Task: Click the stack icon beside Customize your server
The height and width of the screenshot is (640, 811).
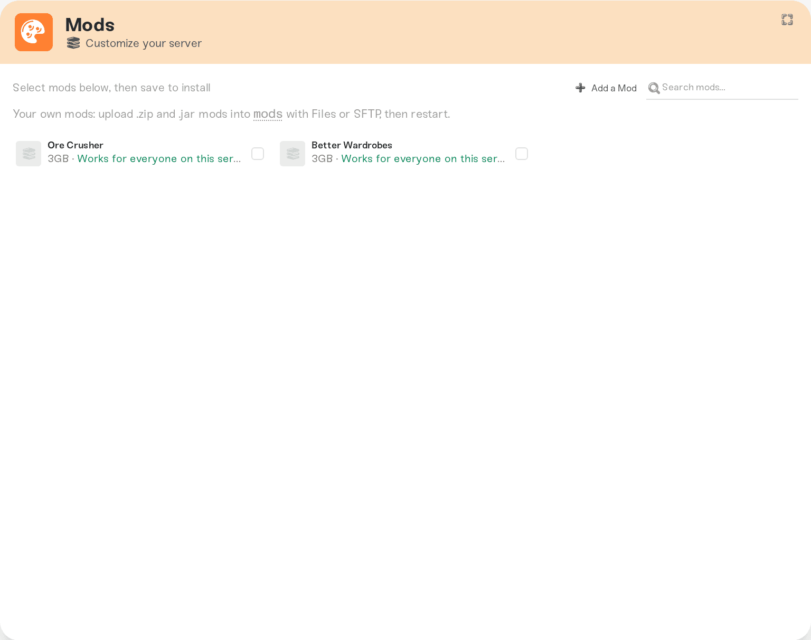Action: [73, 43]
